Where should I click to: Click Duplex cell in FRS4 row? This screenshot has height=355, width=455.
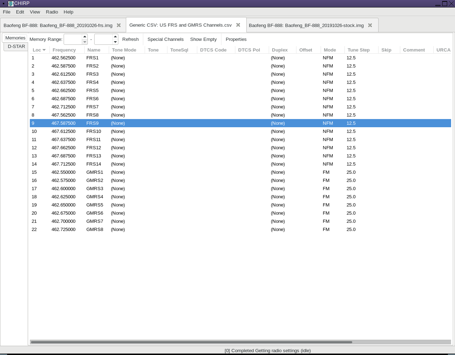click(x=278, y=82)
